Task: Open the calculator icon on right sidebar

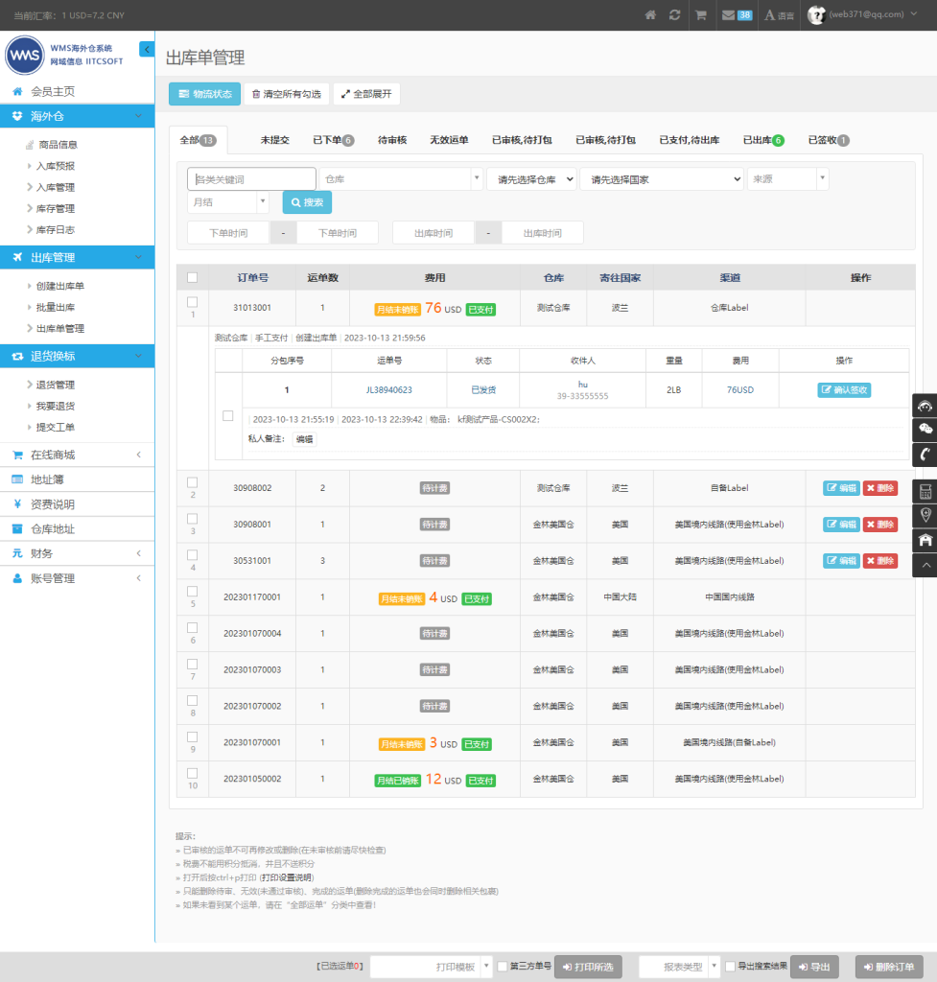Action: coord(925,492)
